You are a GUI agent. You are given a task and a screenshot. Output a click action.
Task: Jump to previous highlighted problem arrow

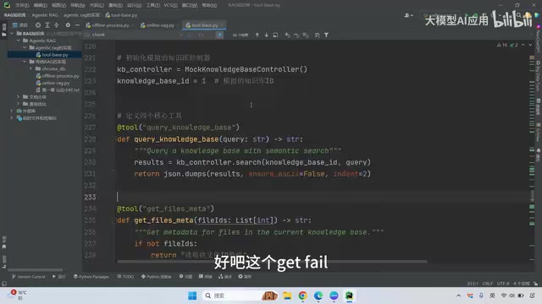pyautogui.click(x=523, y=45)
